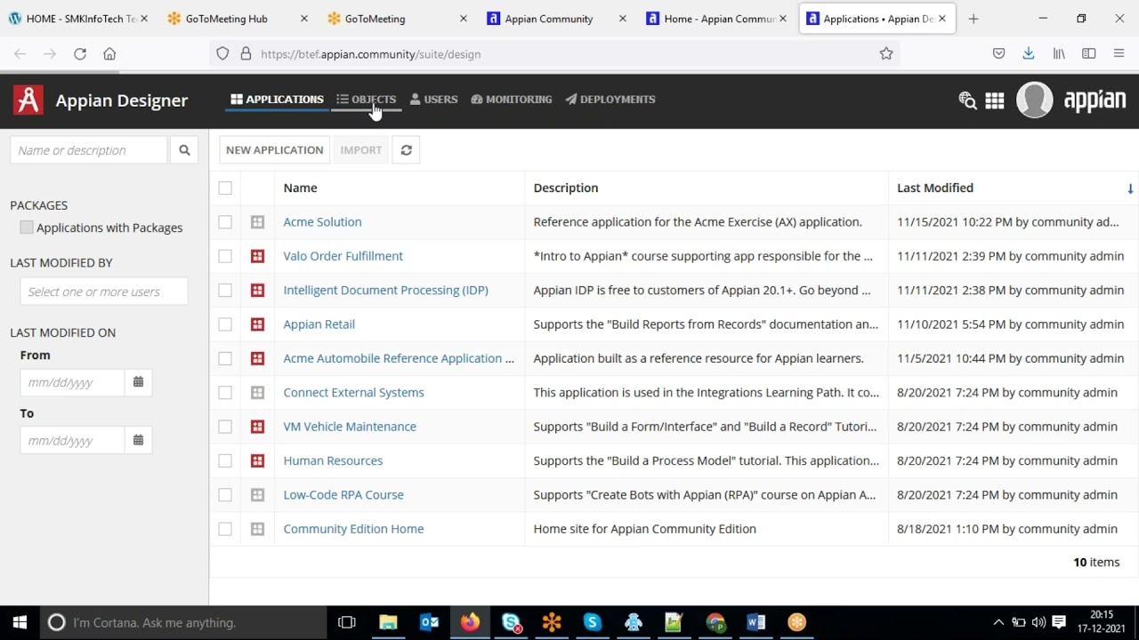The height and width of the screenshot is (640, 1139).
Task: Open the navigation grid menu icon
Action: (x=995, y=100)
